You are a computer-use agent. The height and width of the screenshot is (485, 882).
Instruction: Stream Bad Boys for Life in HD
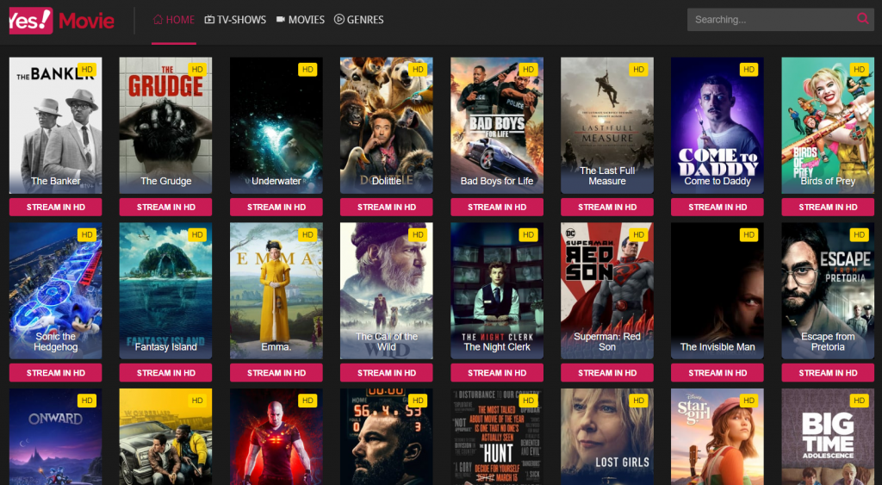pos(497,207)
